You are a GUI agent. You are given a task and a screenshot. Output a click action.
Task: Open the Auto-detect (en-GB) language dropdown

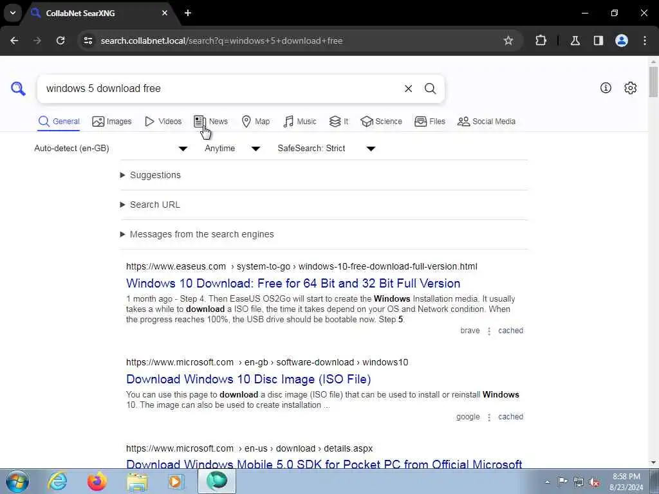click(x=111, y=149)
